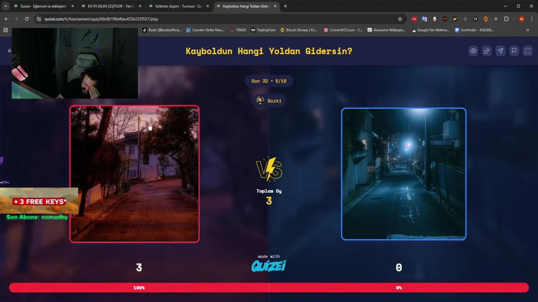Switch to Editörün Seçimi - Turnuva tab
This screenshot has height=302, width=538.
179,6
